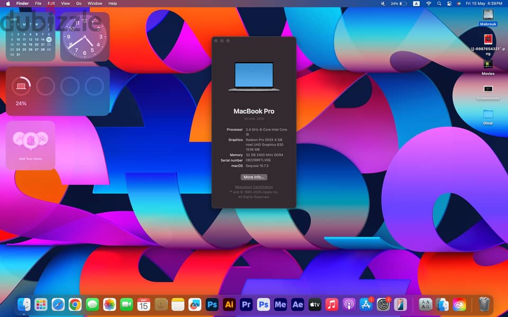Image resolution: width=508 pixels, height=317 pixels.
Task: Click the muted sound icon in menu bar
Action: (383, 4)
